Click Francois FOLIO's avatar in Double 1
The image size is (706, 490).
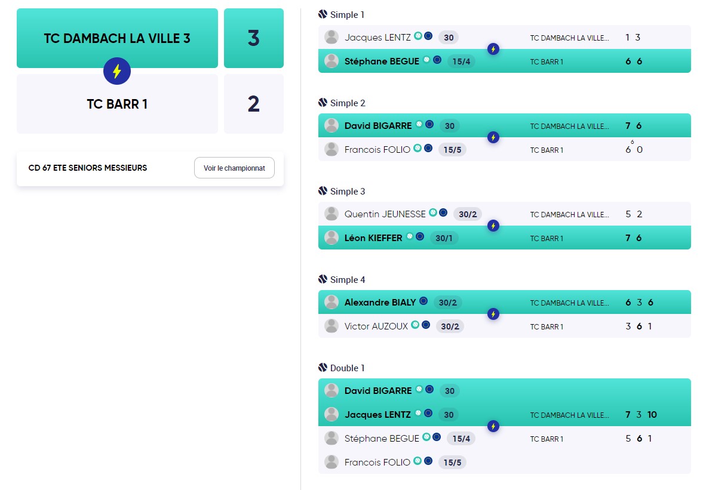click(331, 462)
